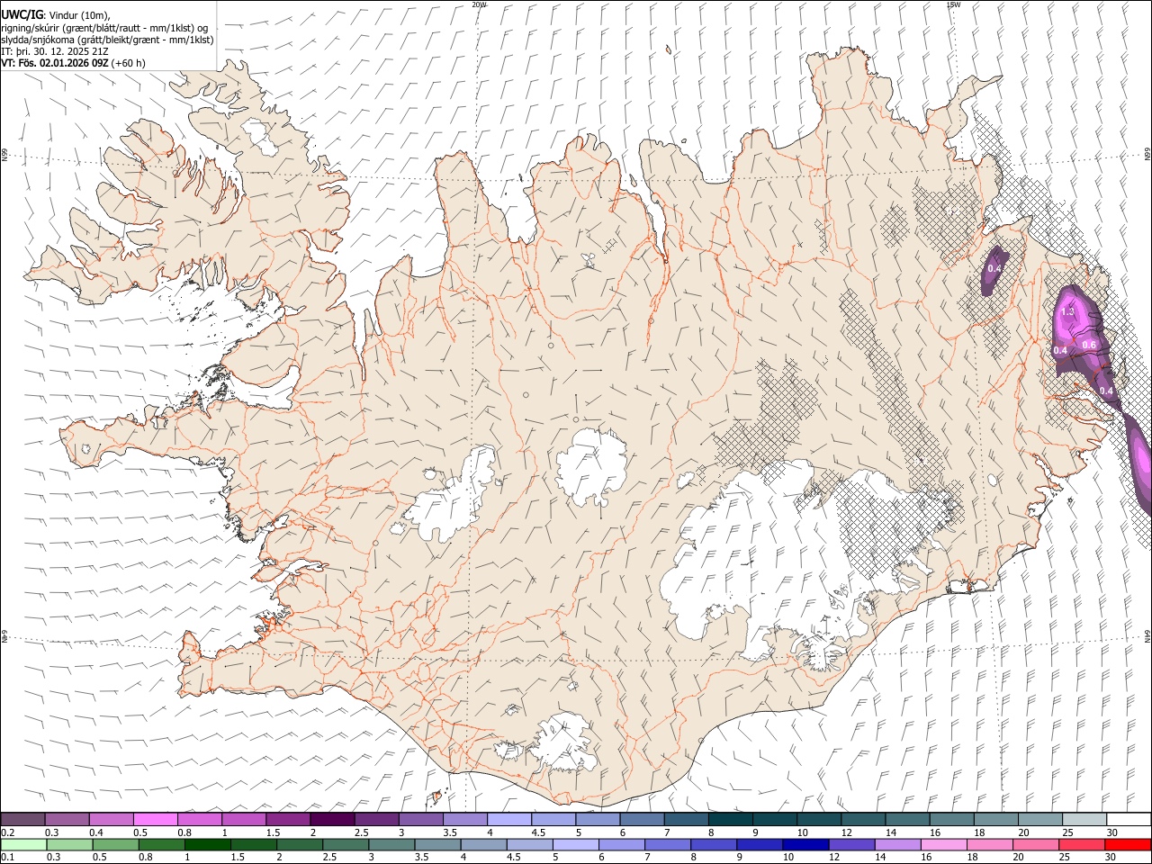Click the '0.6' precipitation value on the map
1152x864 pixels.
(x=1089, y=345)
